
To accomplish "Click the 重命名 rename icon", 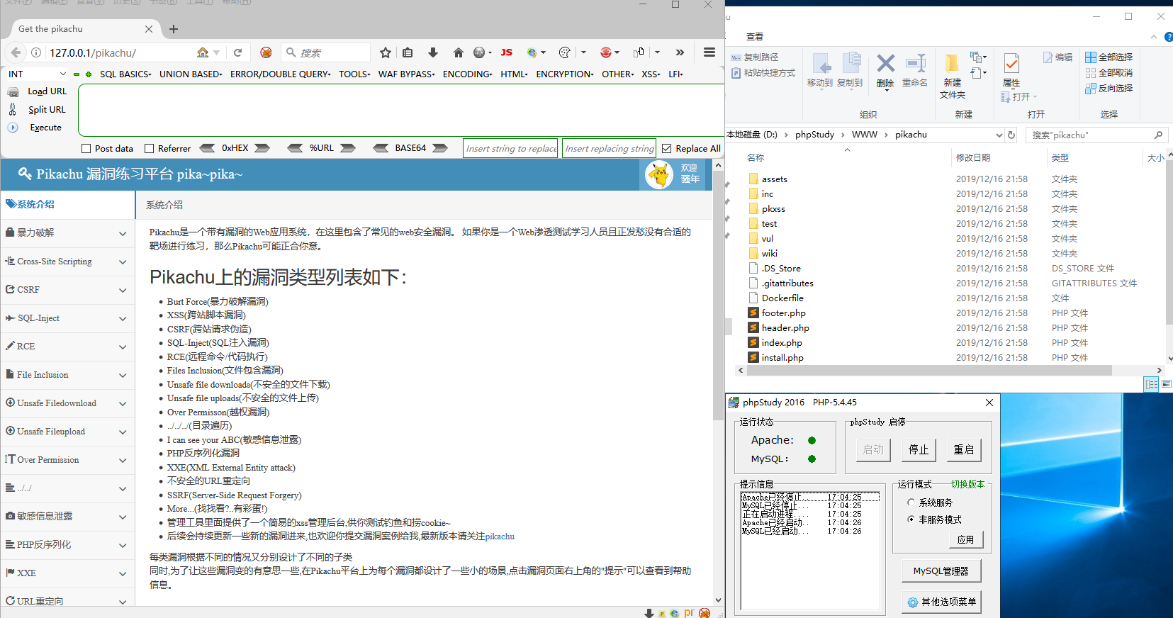I will [x=915, y=64].
